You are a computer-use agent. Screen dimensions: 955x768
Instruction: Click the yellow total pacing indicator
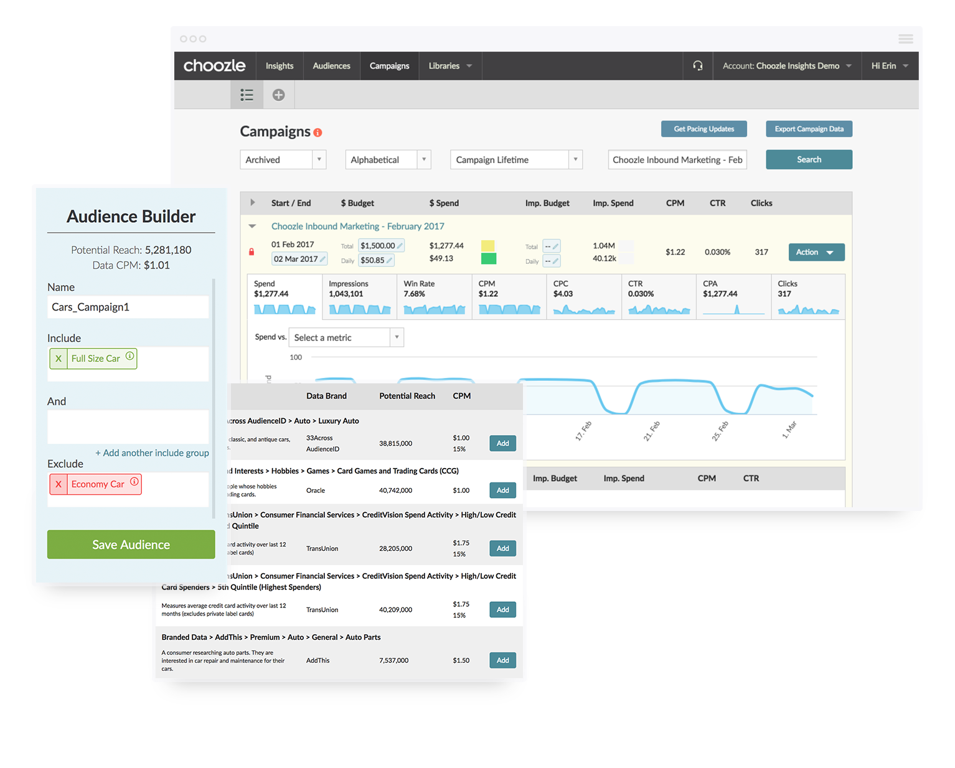[x=488, y=246]
